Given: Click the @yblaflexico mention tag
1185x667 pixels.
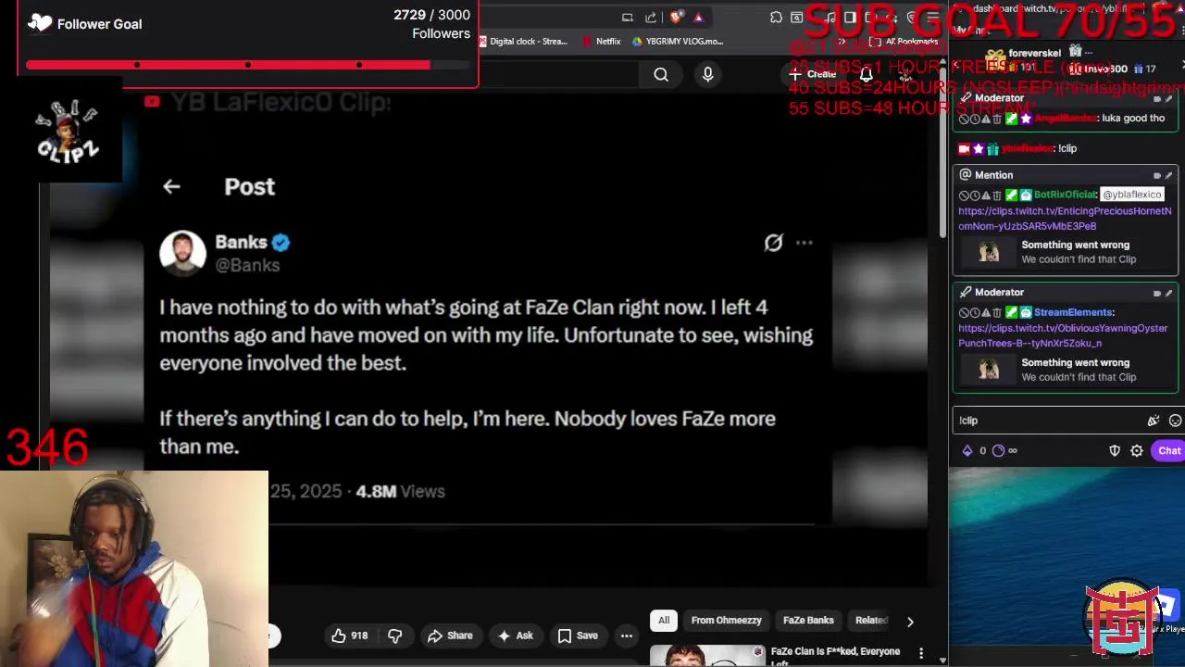Looking at the screenshot, I should (x=1131, y=195).
